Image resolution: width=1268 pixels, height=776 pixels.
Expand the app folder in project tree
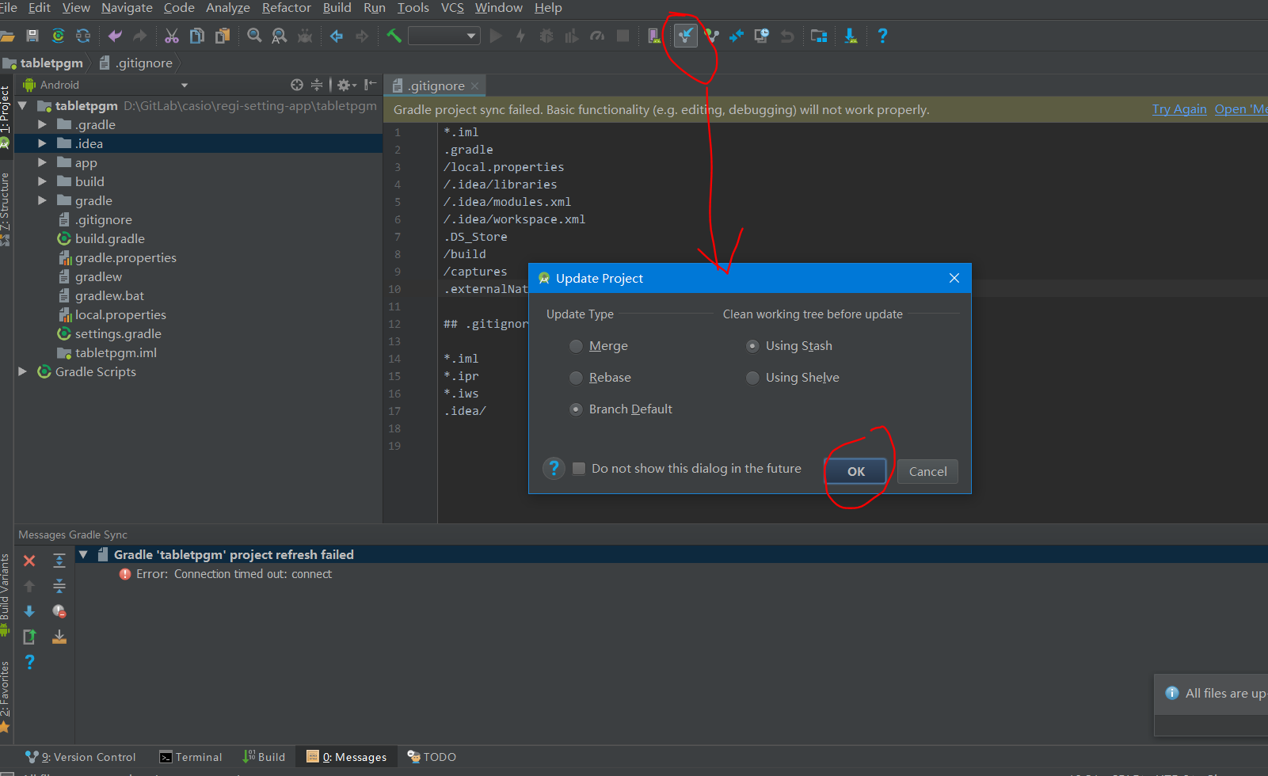tap(43, 162)
